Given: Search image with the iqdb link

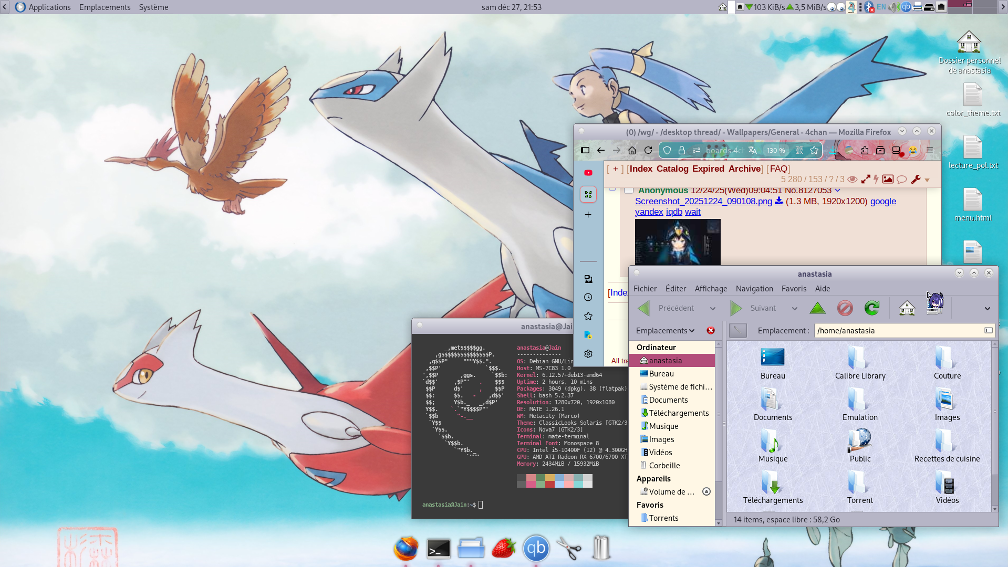Looking at the screenshot, I should [674, 212].
